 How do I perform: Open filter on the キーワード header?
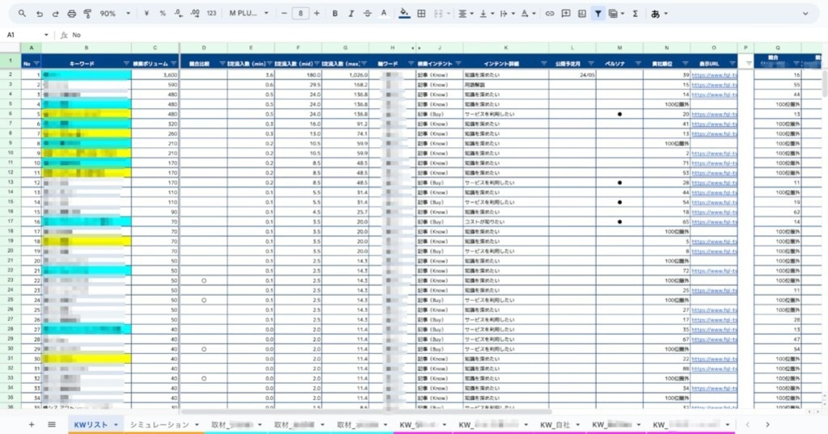click(x=126, y=64)
